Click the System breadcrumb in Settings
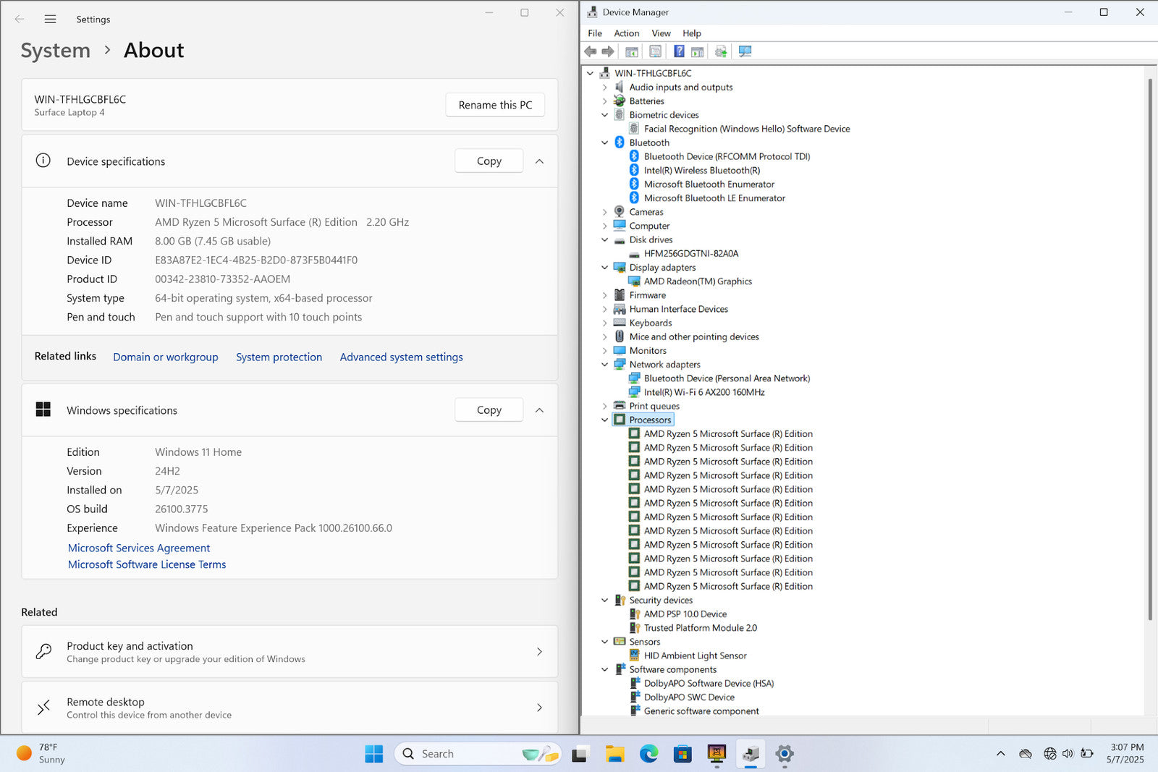The image size is (1158, 772). pyautogui.click(x=56, y=51)
